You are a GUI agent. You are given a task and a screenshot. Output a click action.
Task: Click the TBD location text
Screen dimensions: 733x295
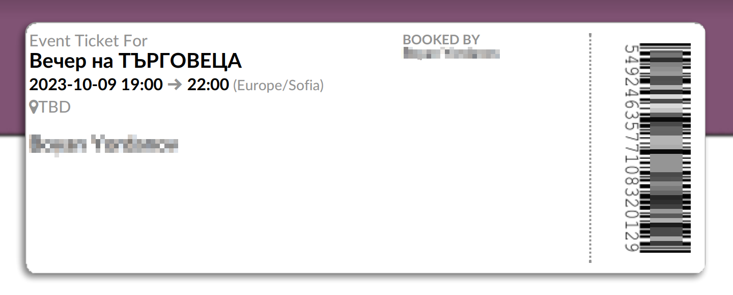[55, 108]
